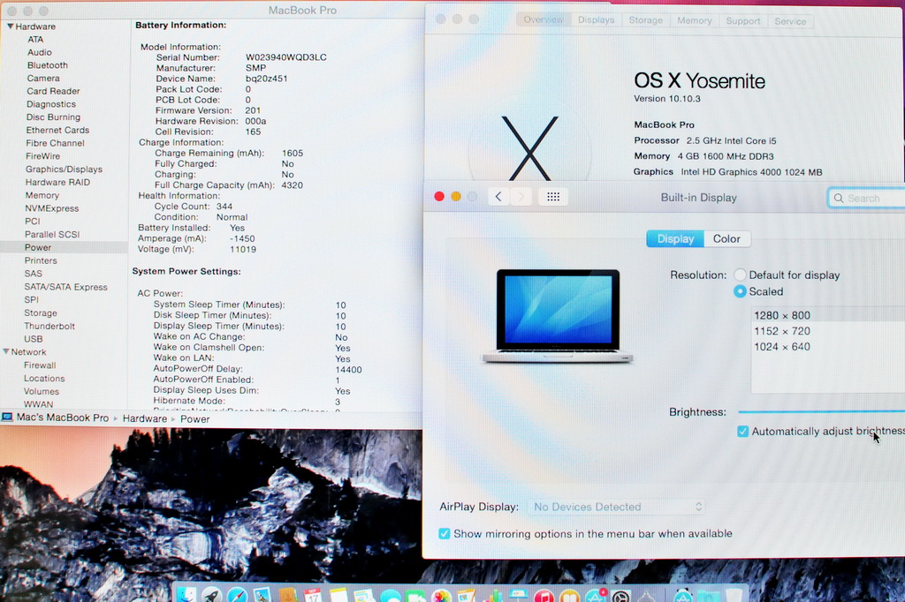Viewport: 905px width, 602px height.
Task: Select Disc Burning in sidebar
Action: [53, 117]
